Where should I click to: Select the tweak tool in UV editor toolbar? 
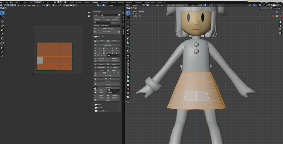click(x=2, y=13)
